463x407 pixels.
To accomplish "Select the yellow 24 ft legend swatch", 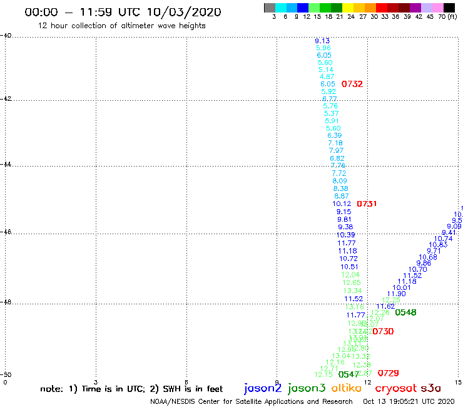I will point(347,8).
